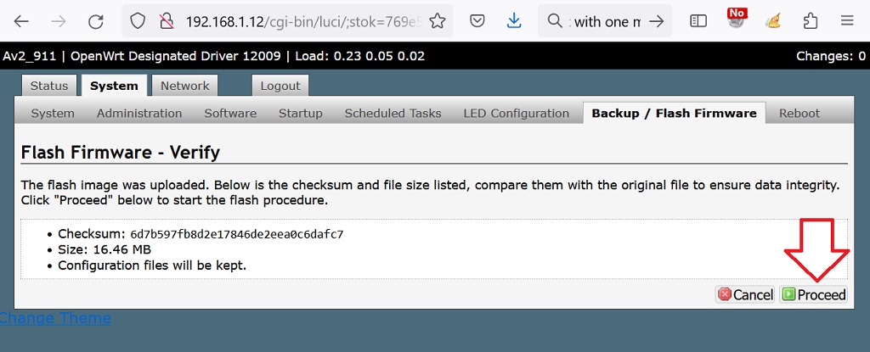Image resolution: width=870 pixels, height=352 pixels.
Task: Show the sidebar panel icon
Action: point(698,21)
